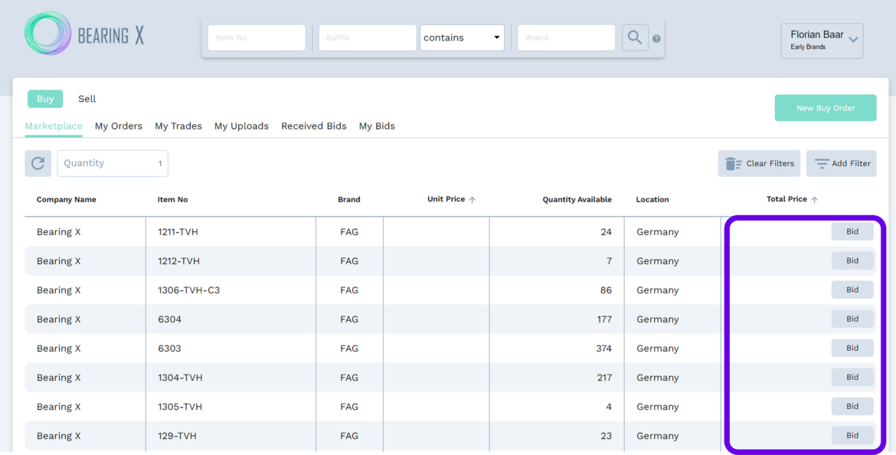Open the Received Bids tab

pos(313,126)
